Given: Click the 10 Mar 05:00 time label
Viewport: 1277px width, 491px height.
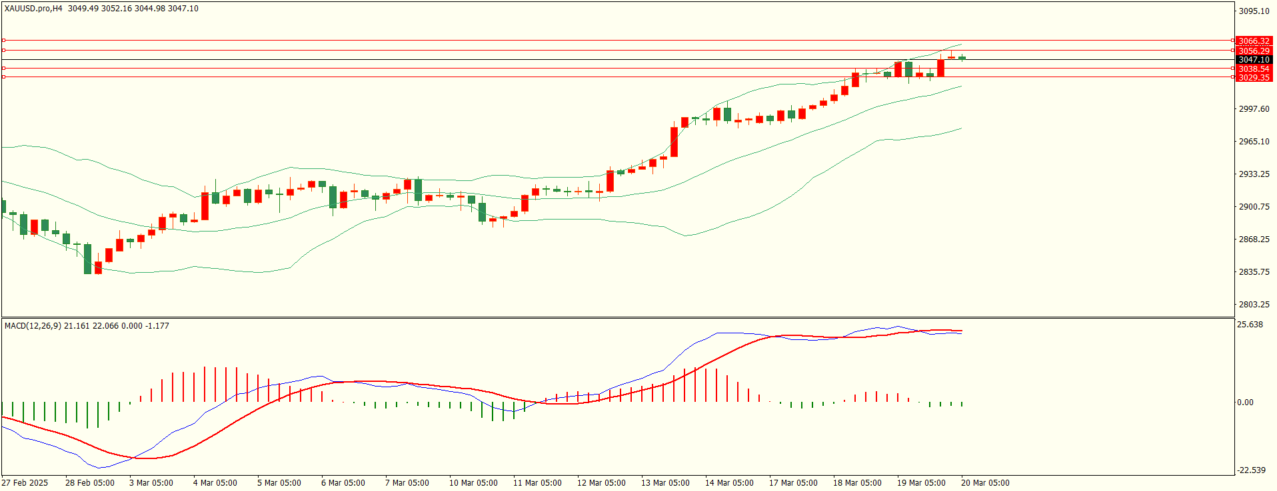Looking at the screenshot, I should [x=473, y=483].
